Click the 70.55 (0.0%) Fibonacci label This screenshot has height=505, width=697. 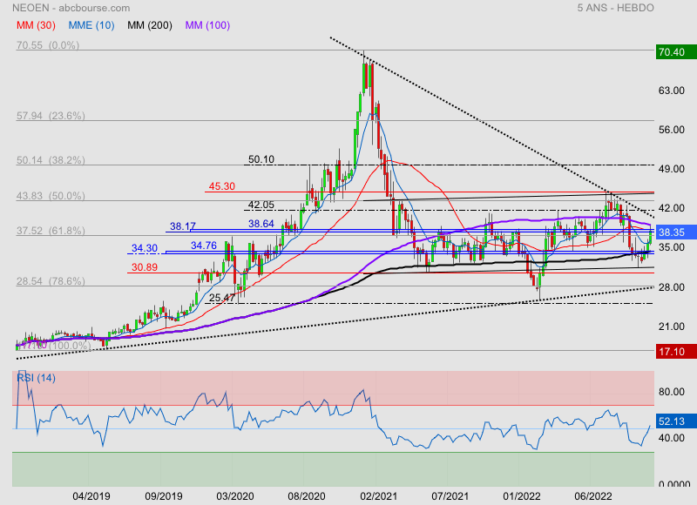tap(48, 45)
